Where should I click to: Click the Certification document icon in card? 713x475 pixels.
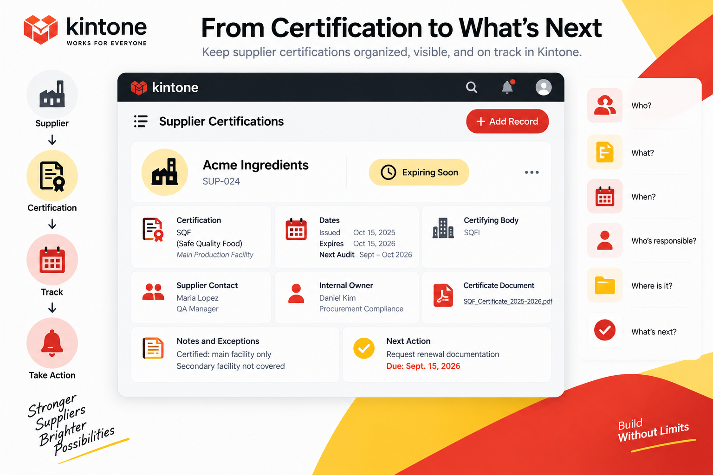coord(153,230)
